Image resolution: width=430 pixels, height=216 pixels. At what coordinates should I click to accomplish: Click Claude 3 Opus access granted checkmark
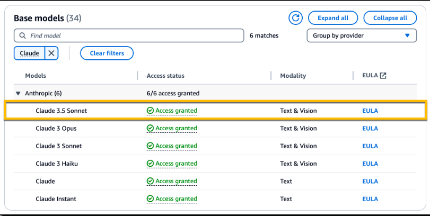pos(150,128)
